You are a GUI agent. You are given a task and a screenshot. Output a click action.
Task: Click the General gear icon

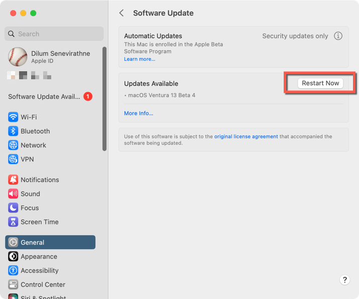(x=13, y=242)
